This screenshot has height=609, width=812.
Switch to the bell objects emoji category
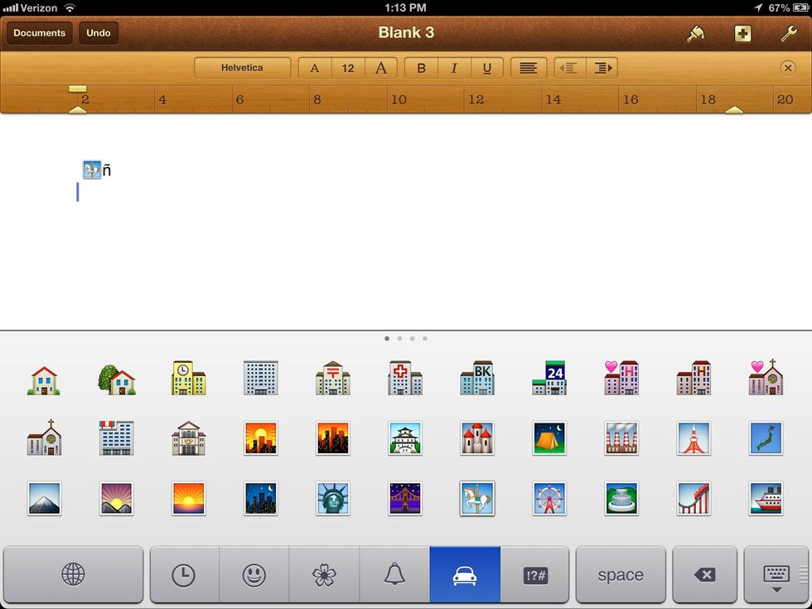point(394,575)
